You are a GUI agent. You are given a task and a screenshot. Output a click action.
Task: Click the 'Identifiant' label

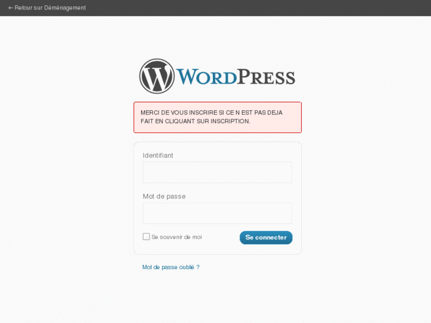coord(158,156)
